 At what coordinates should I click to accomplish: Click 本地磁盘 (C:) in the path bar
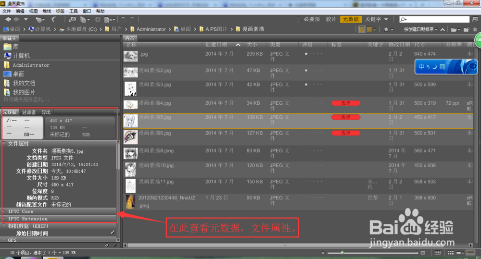coord(78,29)
